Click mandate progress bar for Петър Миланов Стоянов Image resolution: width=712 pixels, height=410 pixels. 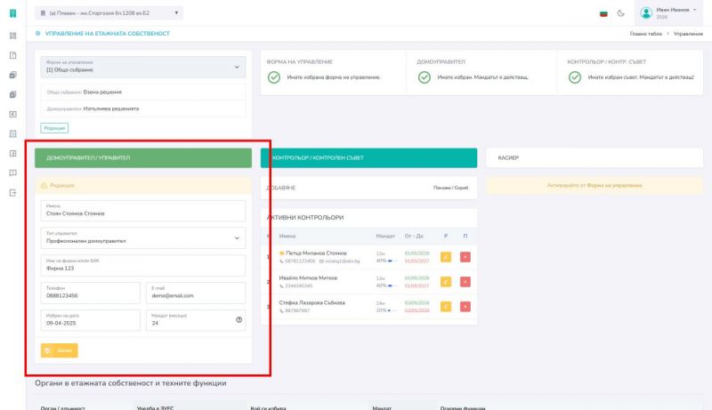(392, 261)
